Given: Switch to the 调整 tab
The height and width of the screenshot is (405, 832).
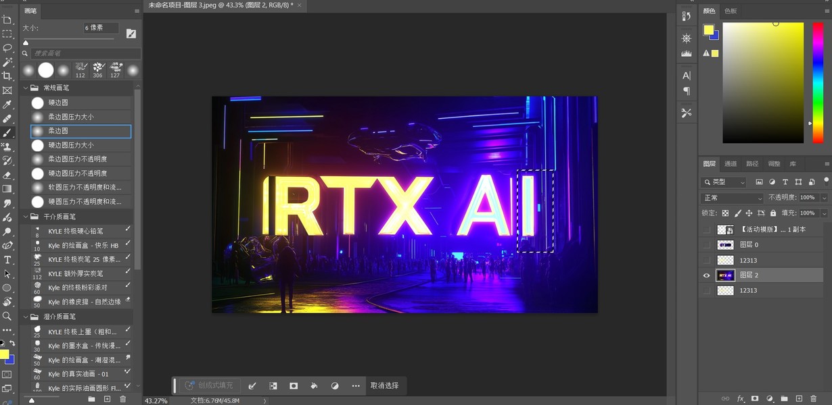Looking at the screenshot, I should (774, 164).
